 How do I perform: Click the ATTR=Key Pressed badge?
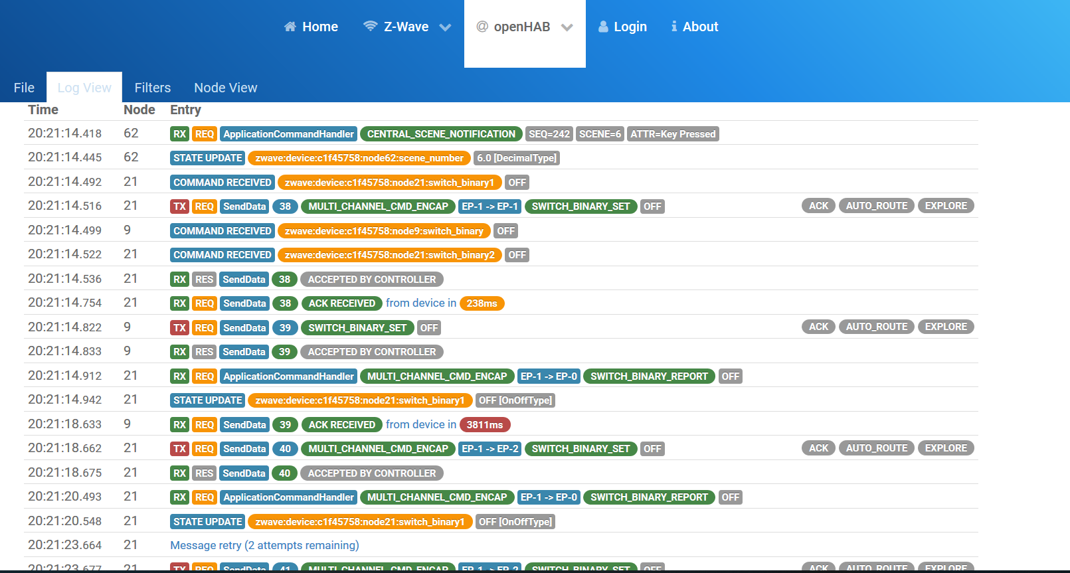click(x=673, y=134)
